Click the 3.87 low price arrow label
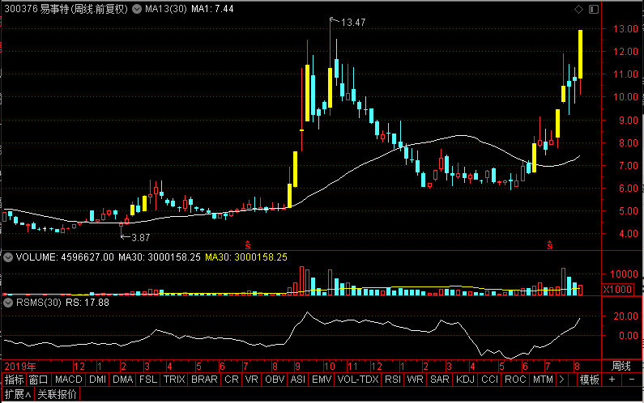The width and height of the screenshot is (644, 403). (x=135, y=238)
